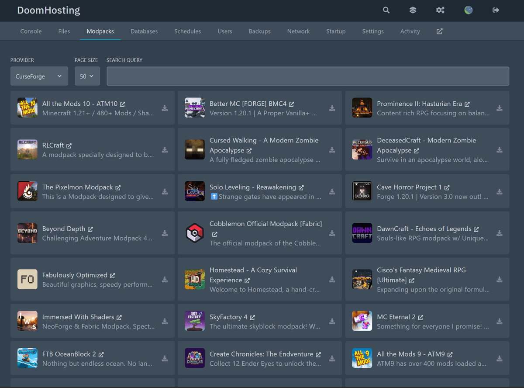This screenshot has width=524, height=388.
Task: Open the admin gears icon in the header
Action: pyautogui.click(x=440, y=10)
